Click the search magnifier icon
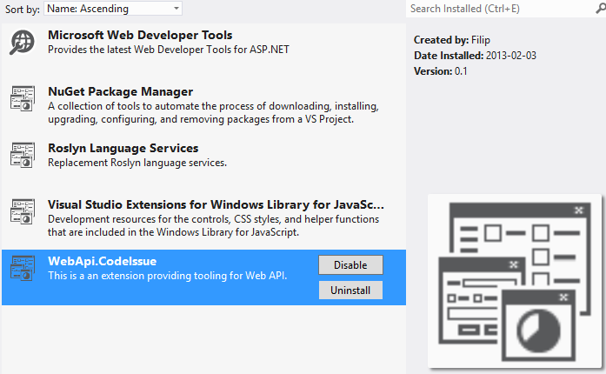The height and width of the screenshot is (374, 606). 600,9
